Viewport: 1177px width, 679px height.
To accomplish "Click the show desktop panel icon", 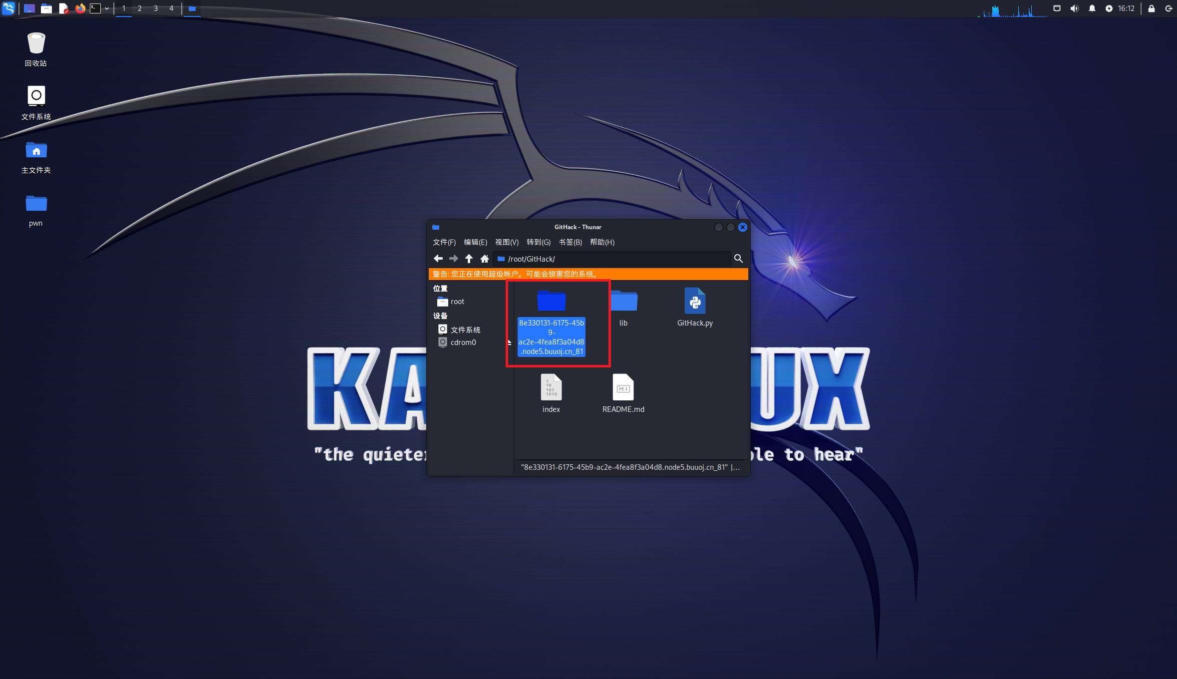I will [29, 8].
